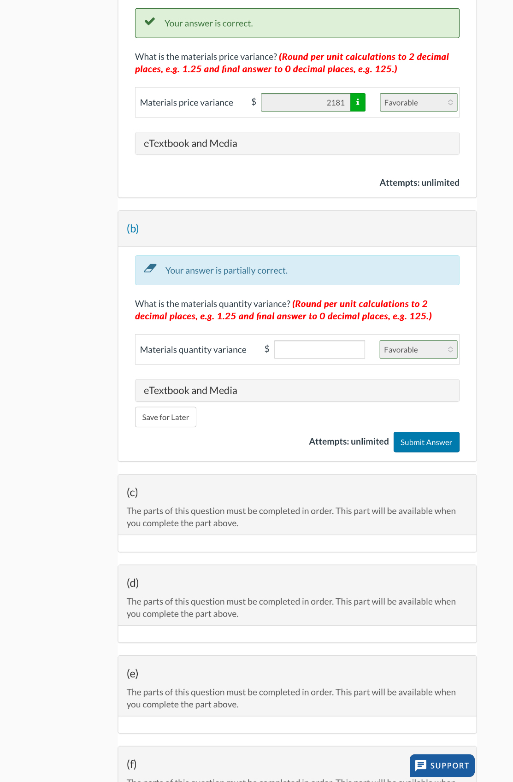Open the Favorable dropdown for materials price variance
The height and width of the screenshot is (782, 513).
click(x=417, y=102)
